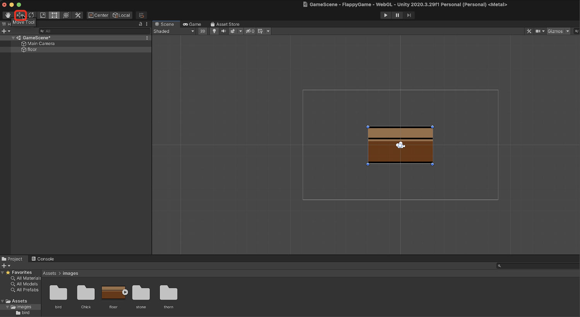580x317 pixels.
Task: Toggle grid snapping icon in toolbar
Action: [x=142, y=15]
